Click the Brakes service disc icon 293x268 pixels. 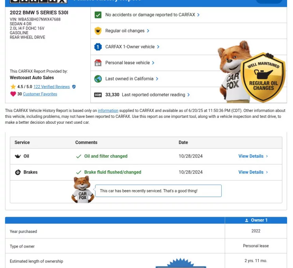[18, 172]
